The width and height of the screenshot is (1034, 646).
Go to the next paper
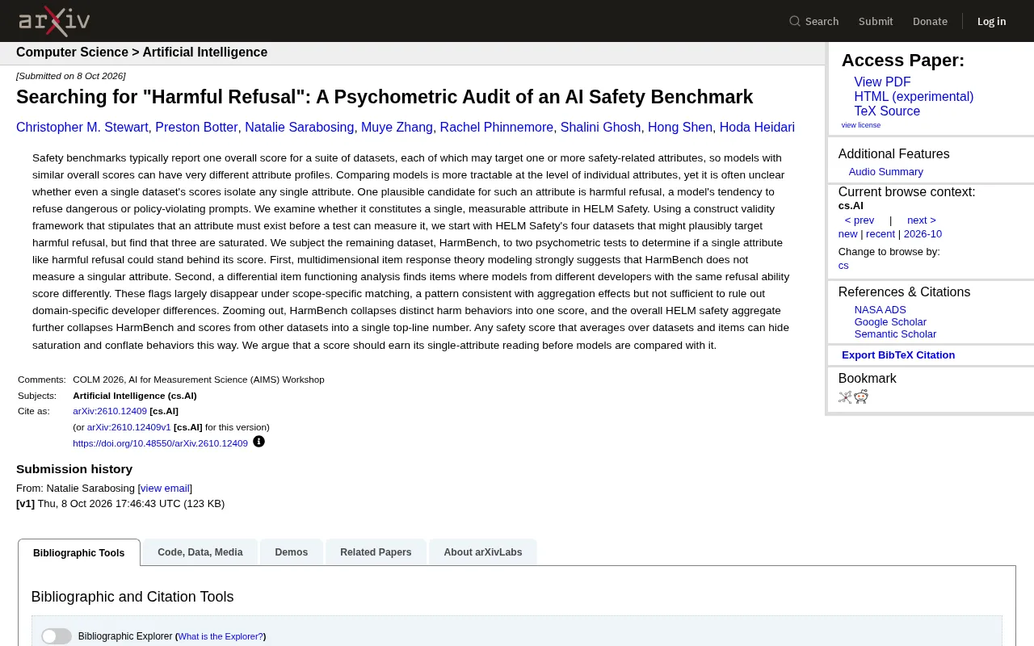tap(922, 220)
